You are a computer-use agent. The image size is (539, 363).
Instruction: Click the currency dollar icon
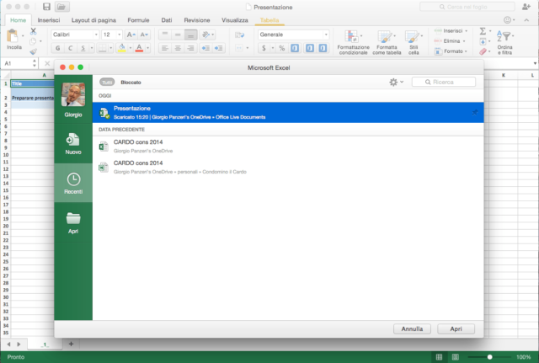(264, 48)
